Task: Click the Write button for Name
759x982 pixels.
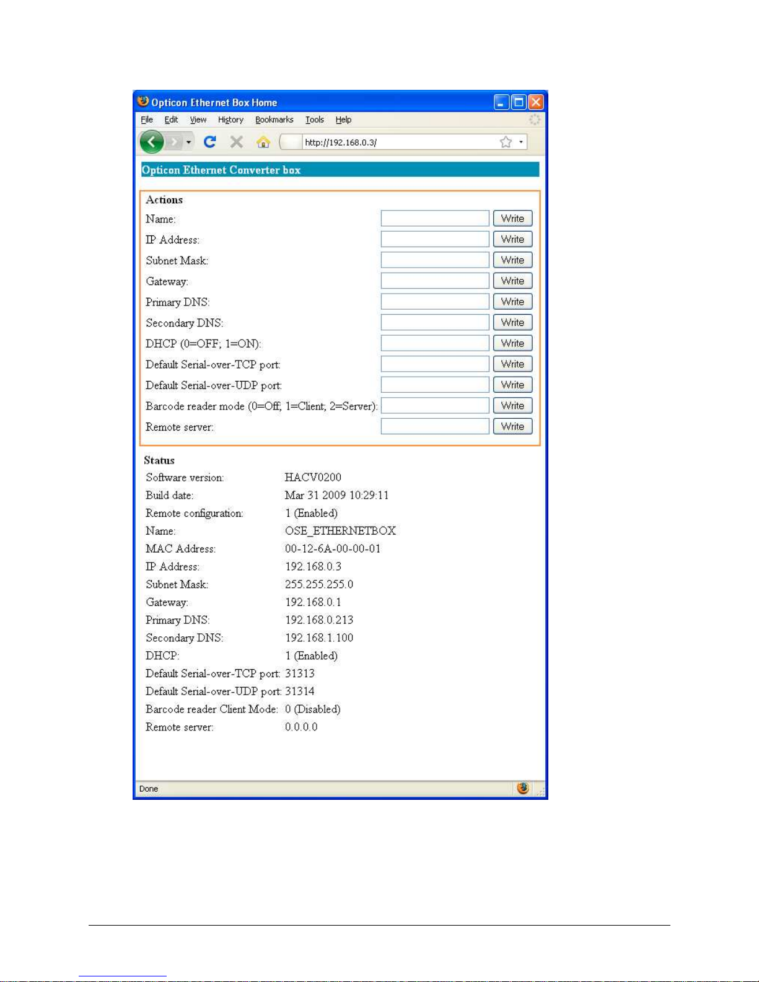Action: coord(512,218)
